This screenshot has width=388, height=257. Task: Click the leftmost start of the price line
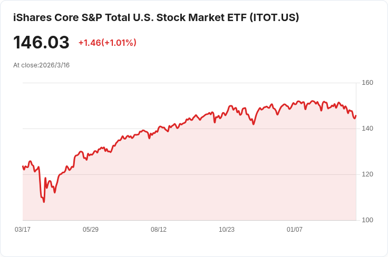pos(23,166)
